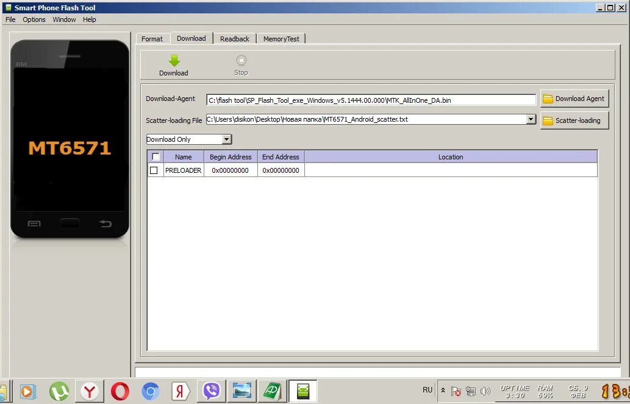
Task: Click the Name column header
Action: [184, 157]
